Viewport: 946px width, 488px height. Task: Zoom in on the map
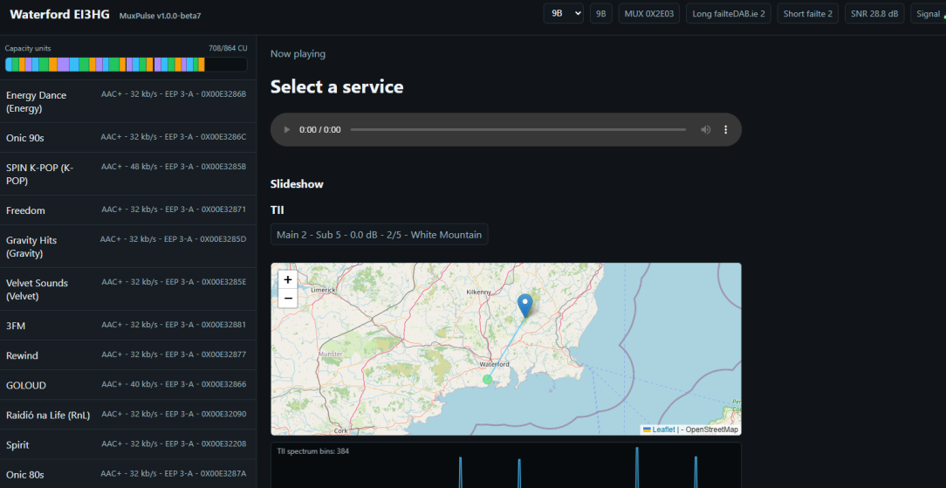[288, 279]
